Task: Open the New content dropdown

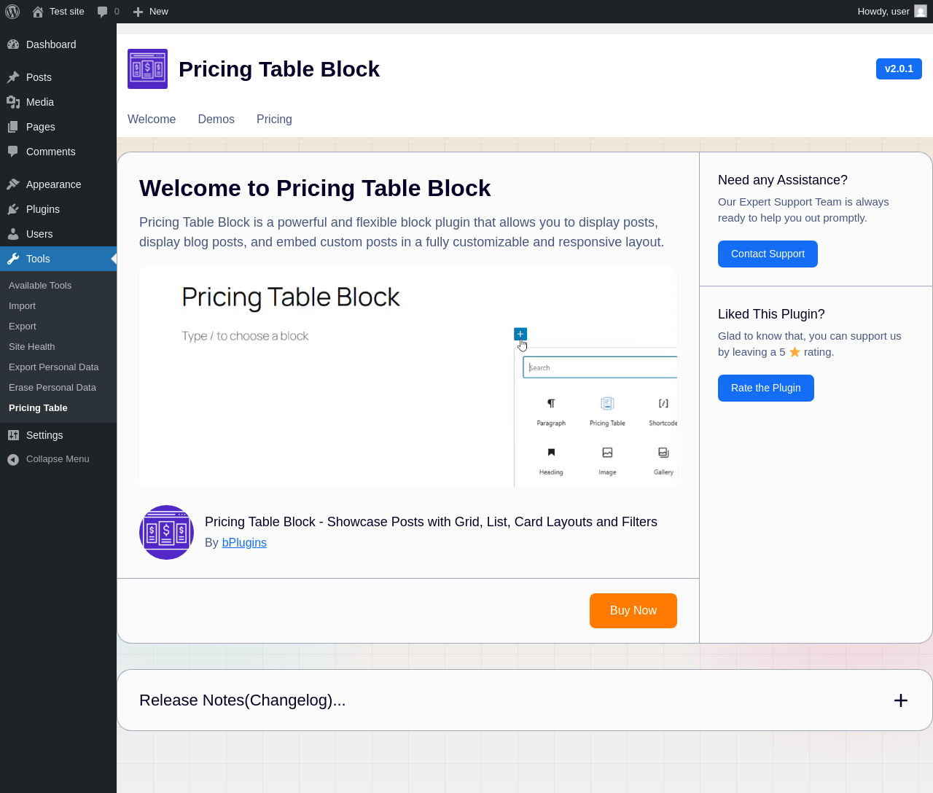Action: [151, 12]
